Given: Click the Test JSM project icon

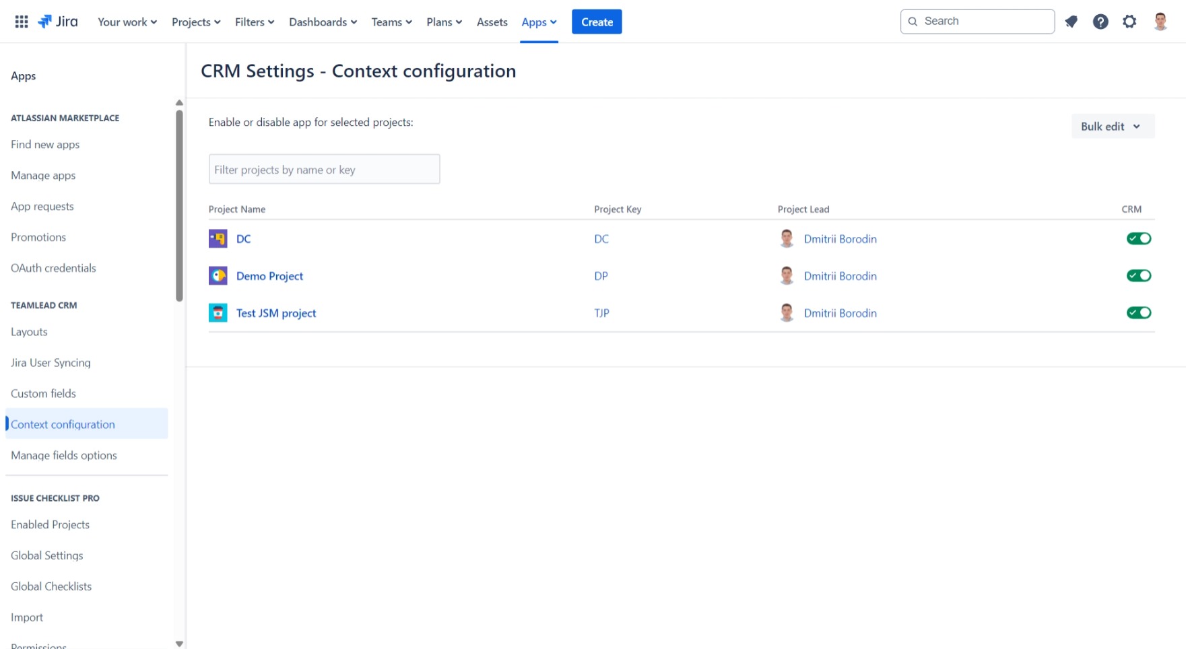Looking at the screenshot, I should [x=218, y=312].
